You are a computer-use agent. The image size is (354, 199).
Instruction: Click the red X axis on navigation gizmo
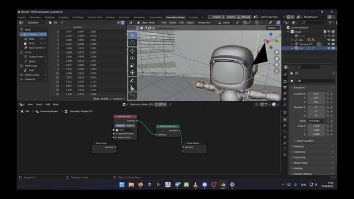coord(268,41)
